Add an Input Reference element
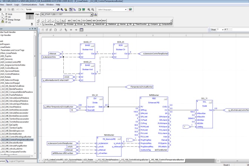Screen dimensions: 249x166 [43, 21]
